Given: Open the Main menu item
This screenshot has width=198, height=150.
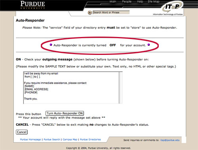Looking at the screenshot, I should (113, 2).
